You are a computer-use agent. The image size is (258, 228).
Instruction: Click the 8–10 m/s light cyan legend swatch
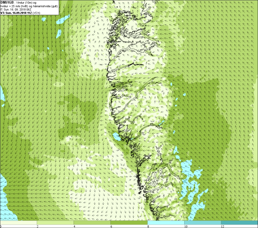tap(166, 223)
